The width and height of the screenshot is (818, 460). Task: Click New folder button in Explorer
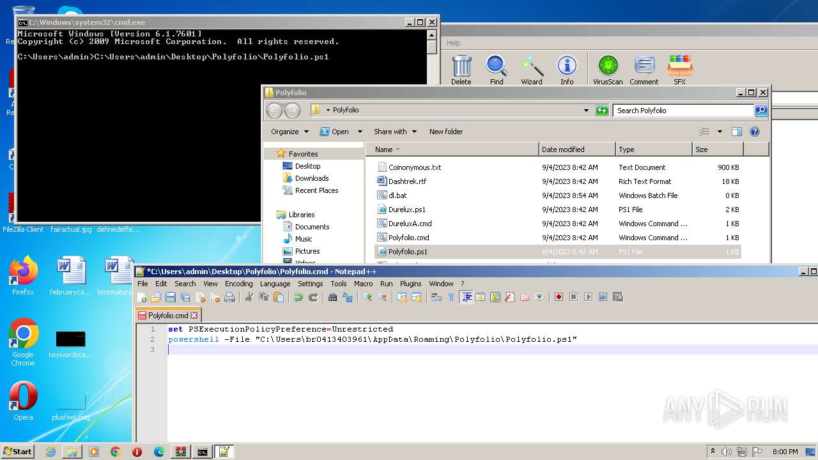tap(446, 132)
